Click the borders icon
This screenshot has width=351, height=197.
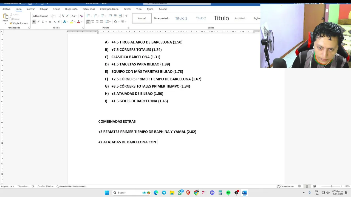pos(122,22)
